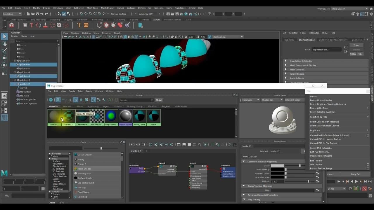This screenshot has width=374, height=210.
Task: Collapse the Common Material Properties section
Action: [244, 161]
